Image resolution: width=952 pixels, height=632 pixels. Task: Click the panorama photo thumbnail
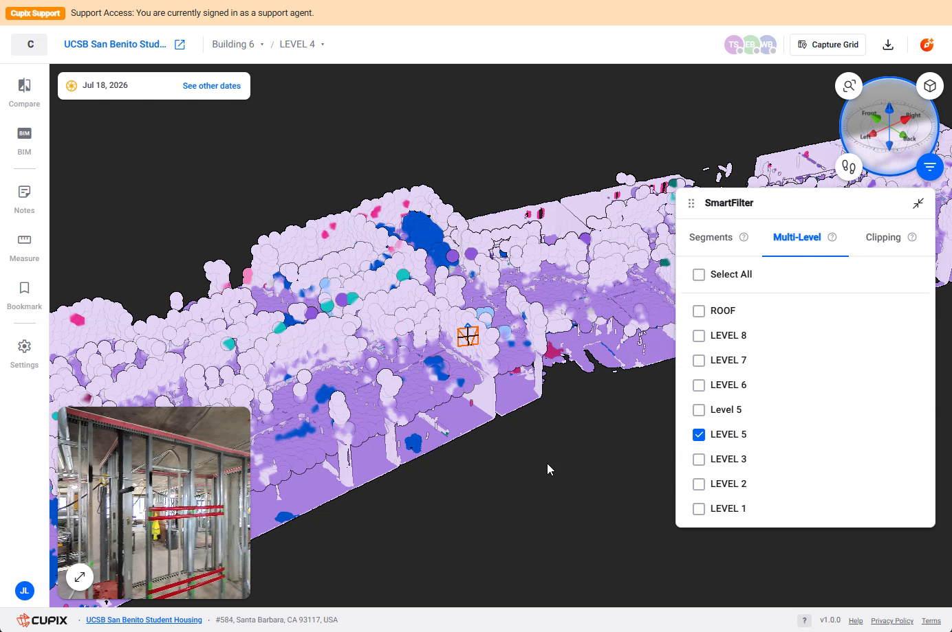point(154,503)
